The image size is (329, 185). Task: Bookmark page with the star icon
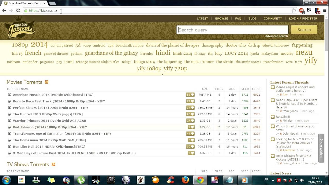coord(294,11)
